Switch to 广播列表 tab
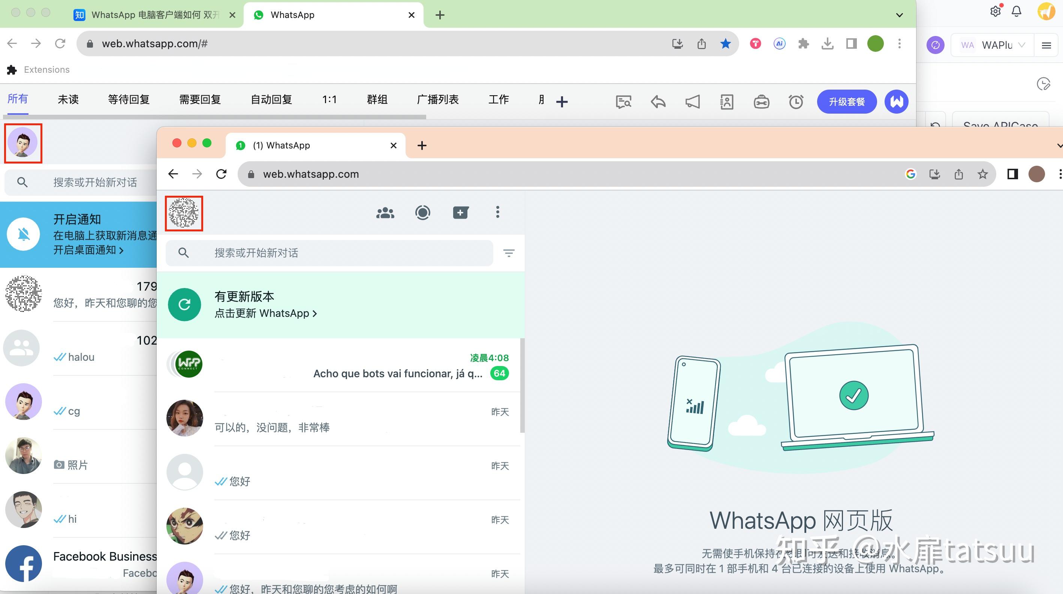 [438, 99]
